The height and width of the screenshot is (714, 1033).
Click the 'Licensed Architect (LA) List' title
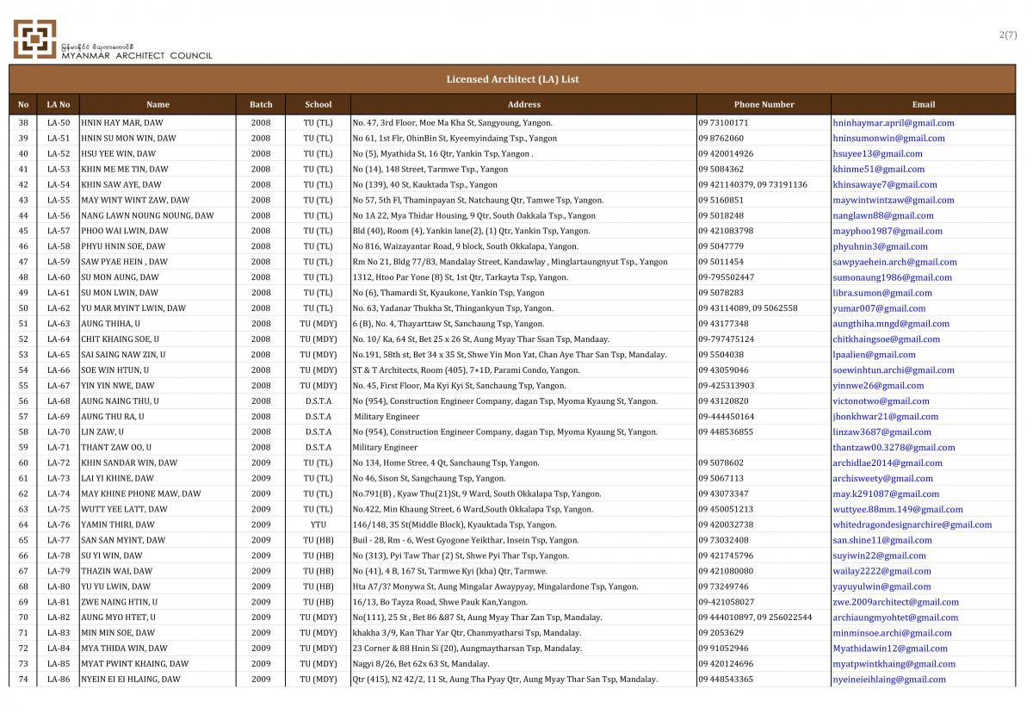tap(512, 79)
